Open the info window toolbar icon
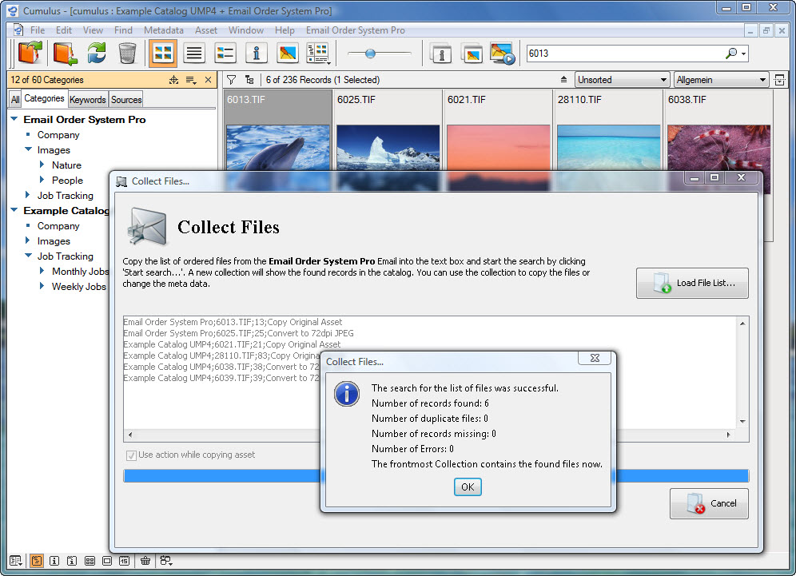Screen dimensions: 796x576 (x=441, y=54)
